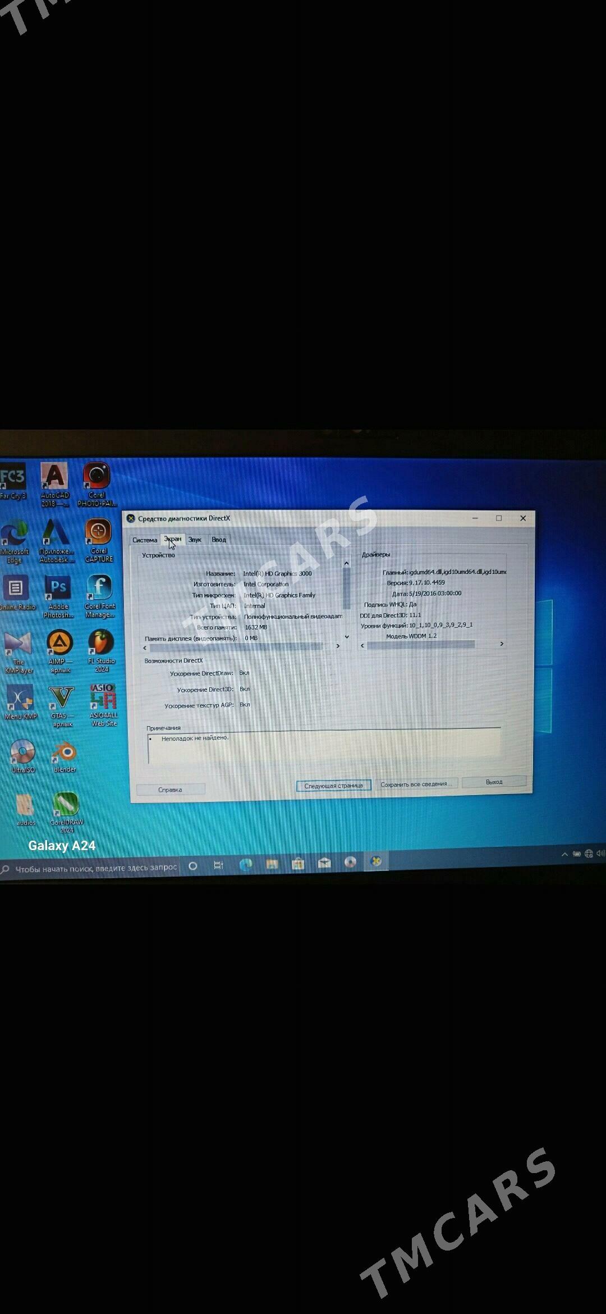606x1314 pixels.
Task: Click the Устройство panel scroll down arrow
Action: pyautogui.click(x=347, y=637)
